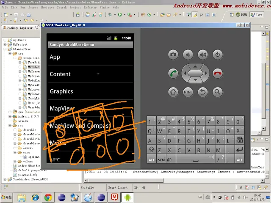Select AndroidManifest file in tree
The height and width of the screenshot is (203, 271).
click(x=29, y=166)
